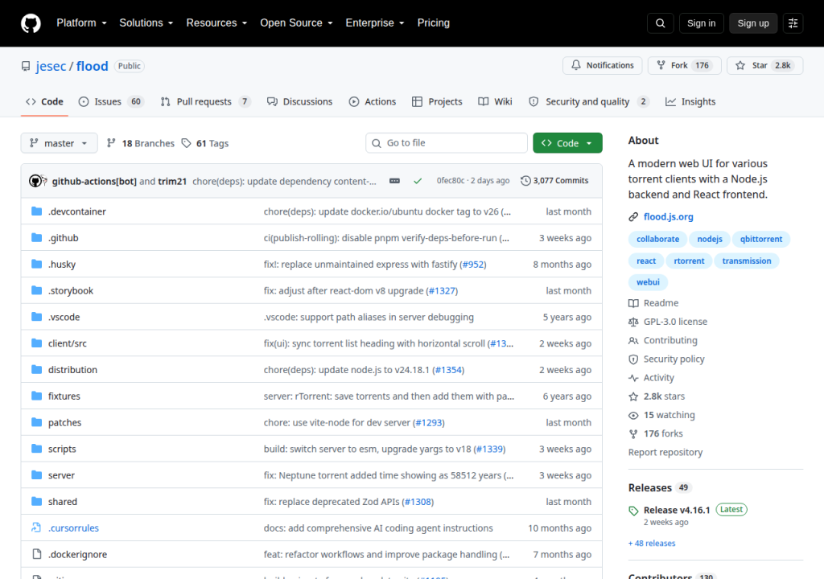
Task: Open the fixtures folder name
Action: tap(64, 396)
